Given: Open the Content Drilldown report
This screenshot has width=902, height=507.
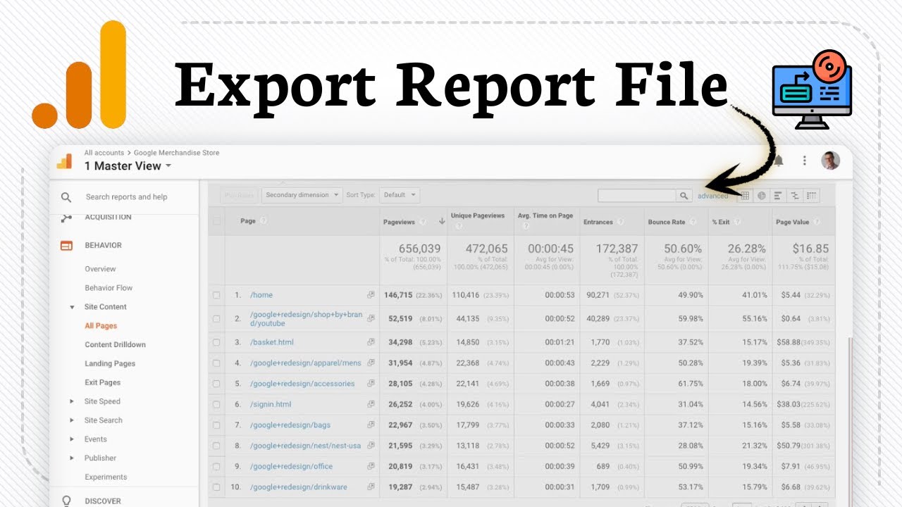Looking at the screenshot, I should pos(115,345).
